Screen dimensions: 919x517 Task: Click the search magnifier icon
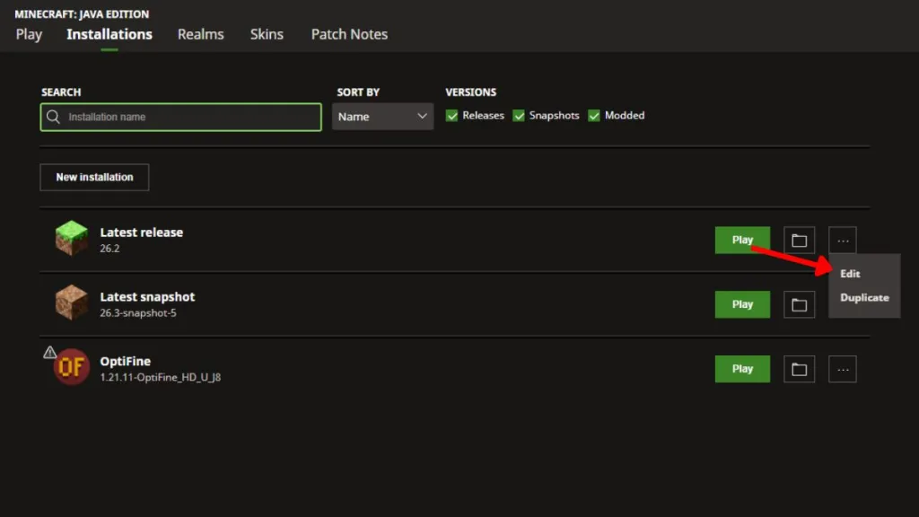[x=53, y=117]
